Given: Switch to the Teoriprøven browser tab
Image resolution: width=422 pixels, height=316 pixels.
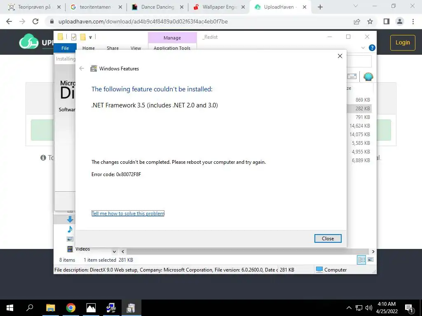Looking at the screenshot, I should click(34, 7).
